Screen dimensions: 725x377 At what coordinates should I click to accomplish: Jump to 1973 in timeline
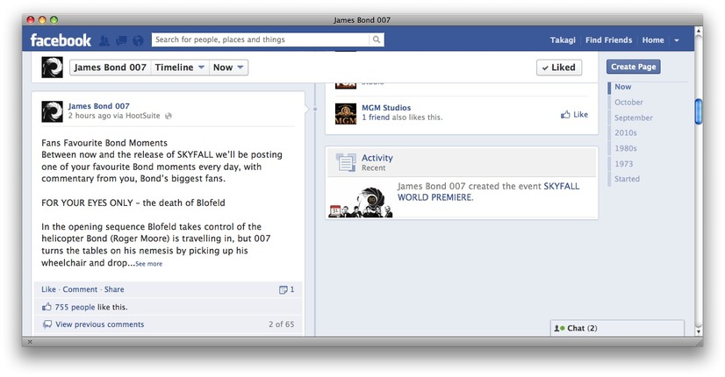tap(624, 164)
